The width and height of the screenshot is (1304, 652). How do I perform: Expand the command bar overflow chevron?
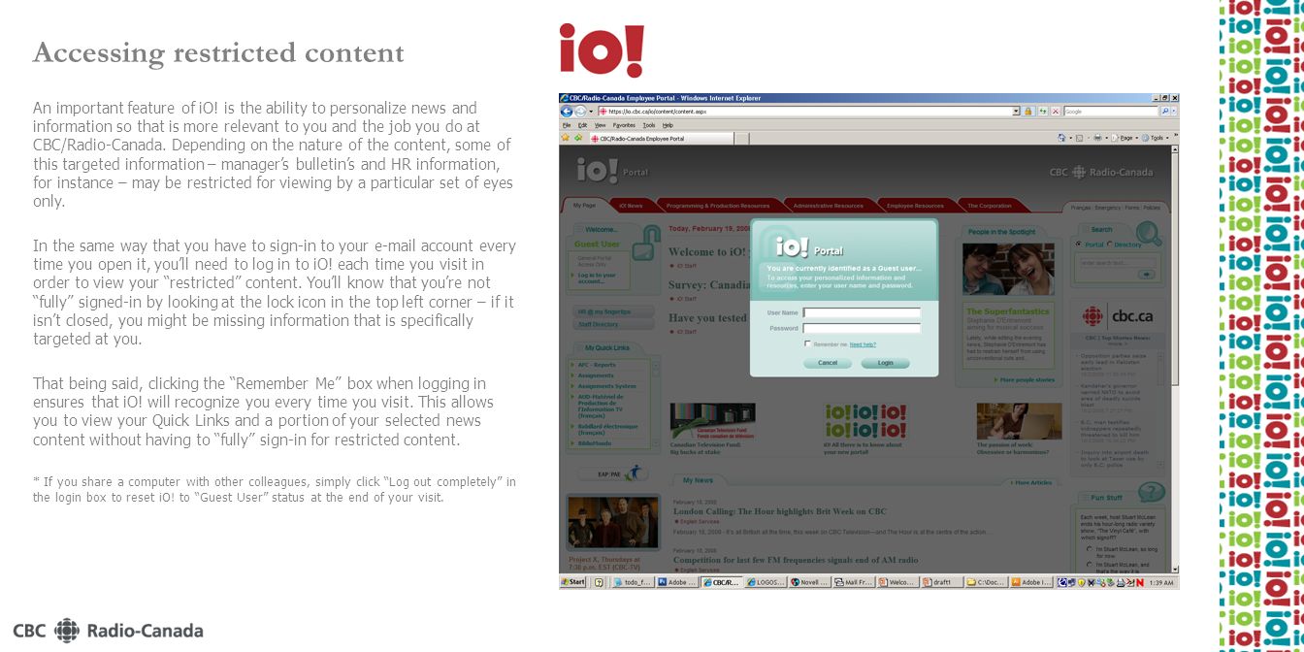[x=1175, y=136]
